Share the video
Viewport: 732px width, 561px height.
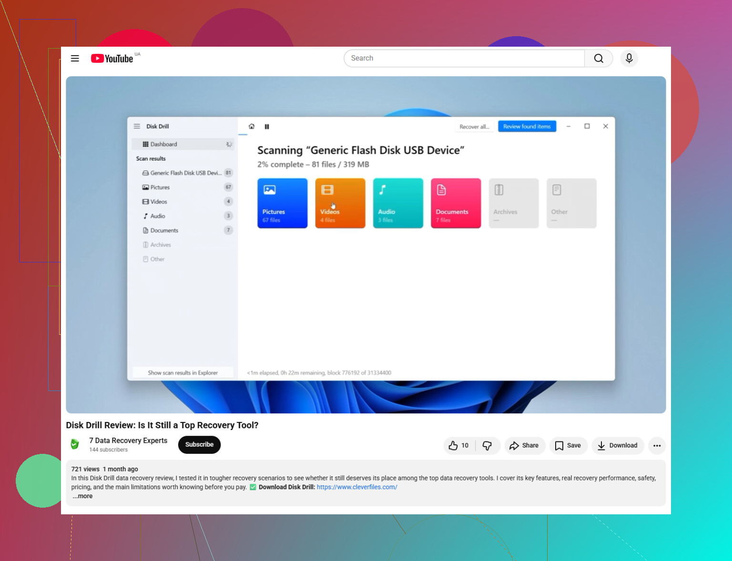pyautogui.click(x=524, y=445)
